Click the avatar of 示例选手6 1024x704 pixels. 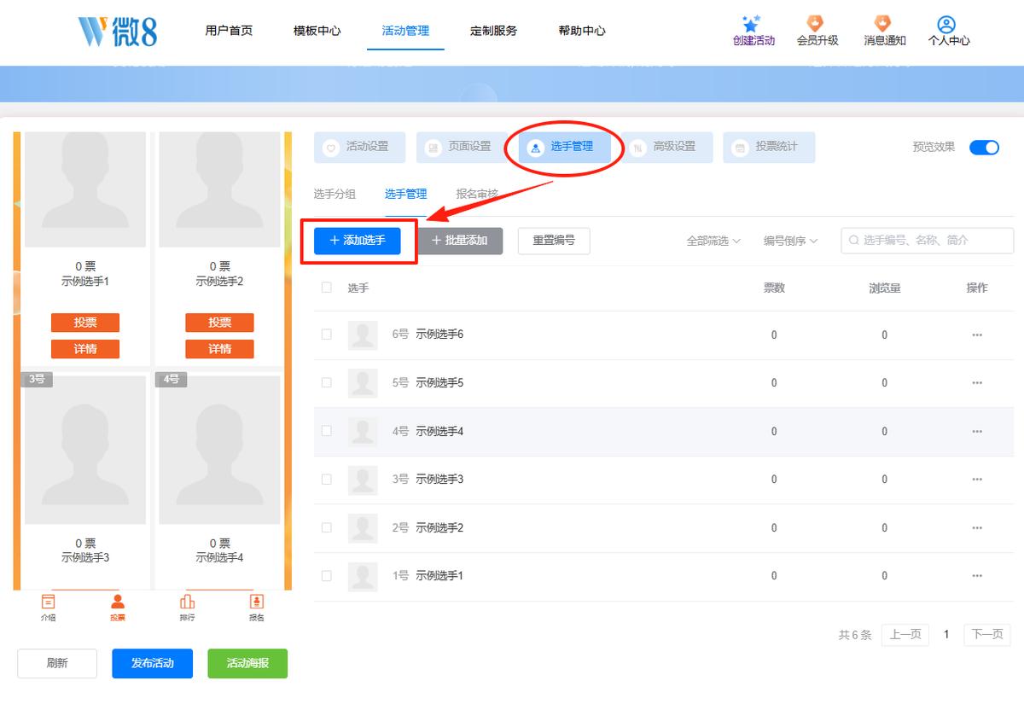(363, 335)
